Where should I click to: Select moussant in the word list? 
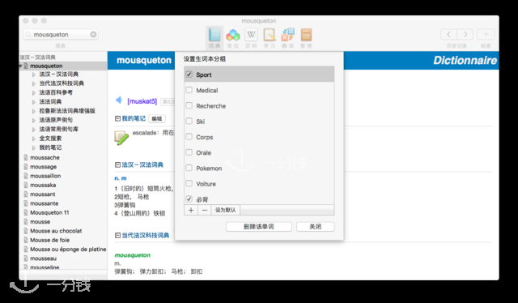pyautogui.click(x=43, y=194)
